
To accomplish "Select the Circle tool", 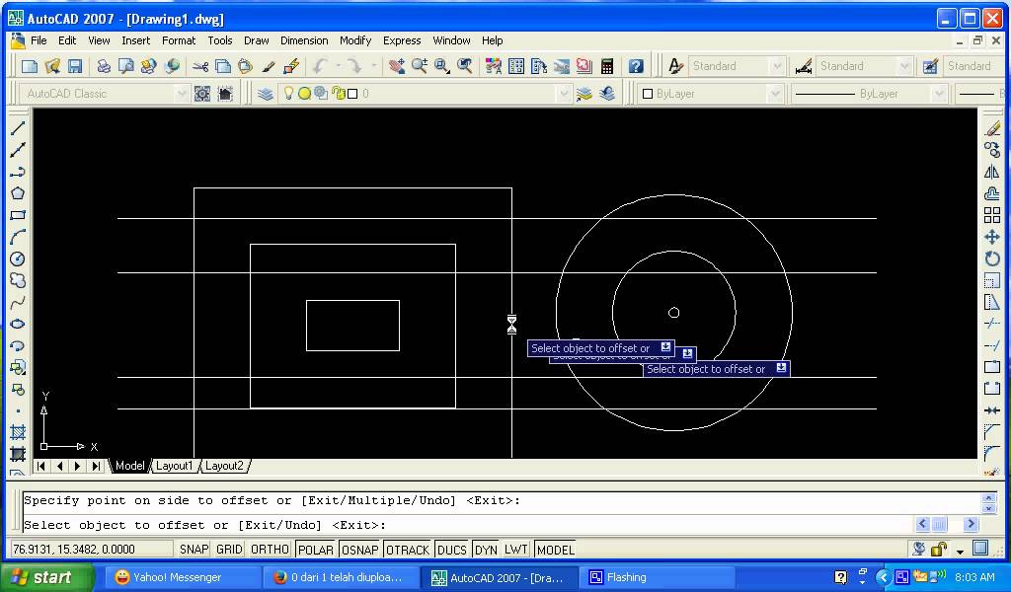I will [18, 259].
